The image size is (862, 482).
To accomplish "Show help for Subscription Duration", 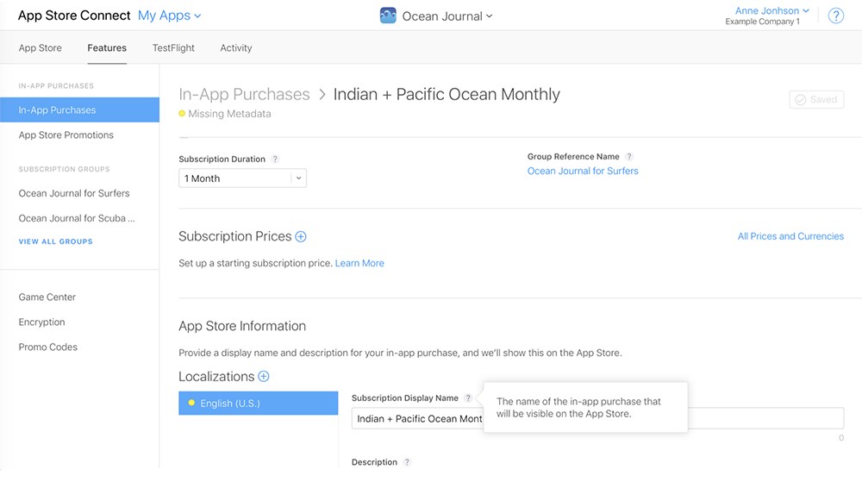I will click(275, 159).
